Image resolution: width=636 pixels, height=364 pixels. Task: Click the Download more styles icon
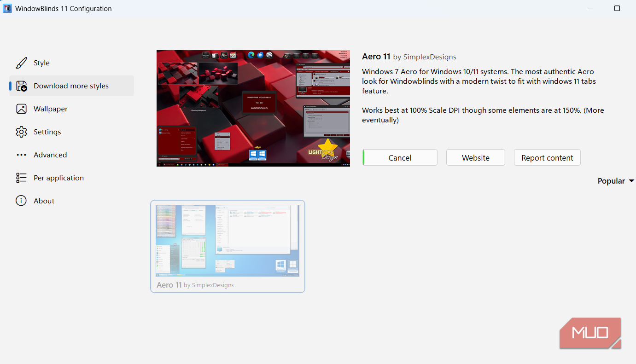tap(21, 86)
